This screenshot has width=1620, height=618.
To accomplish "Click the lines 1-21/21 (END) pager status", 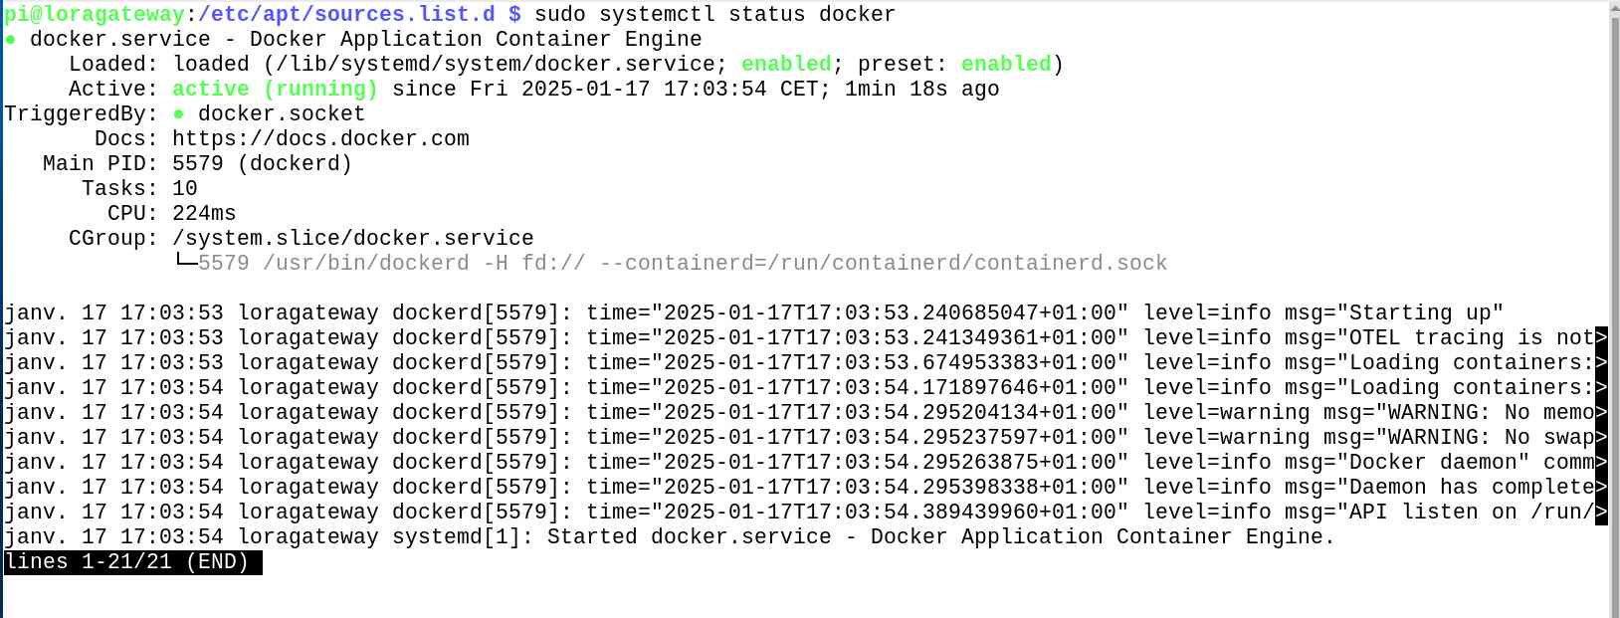I will click(131, 562).
